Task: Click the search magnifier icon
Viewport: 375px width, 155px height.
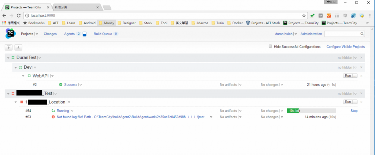Action: coord(362,34)
